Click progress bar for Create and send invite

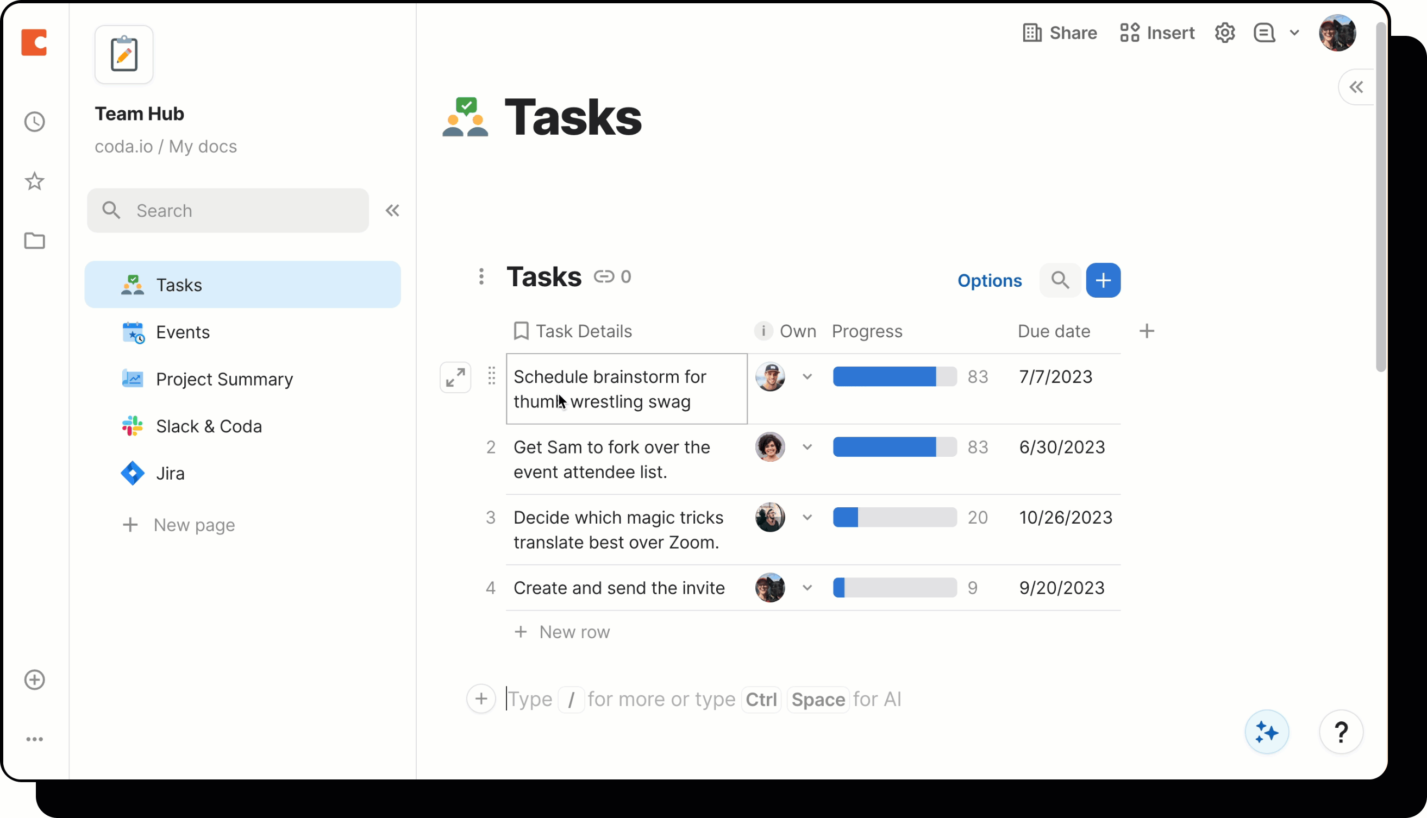click(x=894, y=588)
